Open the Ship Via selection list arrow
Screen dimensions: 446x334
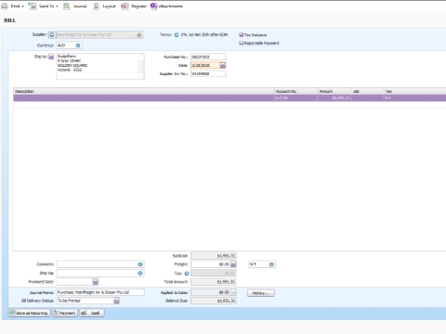click(140, 273)
